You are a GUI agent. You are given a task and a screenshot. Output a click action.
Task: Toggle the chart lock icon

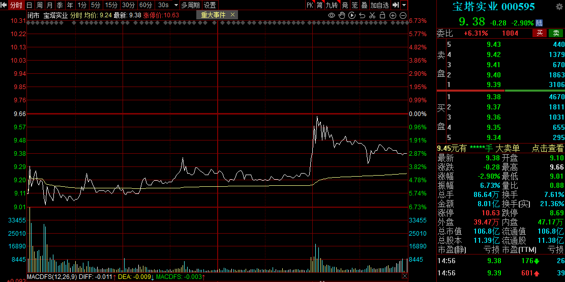[x=382, y=15]
